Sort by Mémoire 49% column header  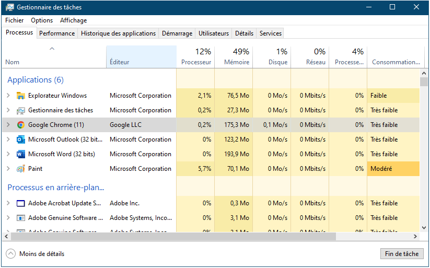coord(234,57)
